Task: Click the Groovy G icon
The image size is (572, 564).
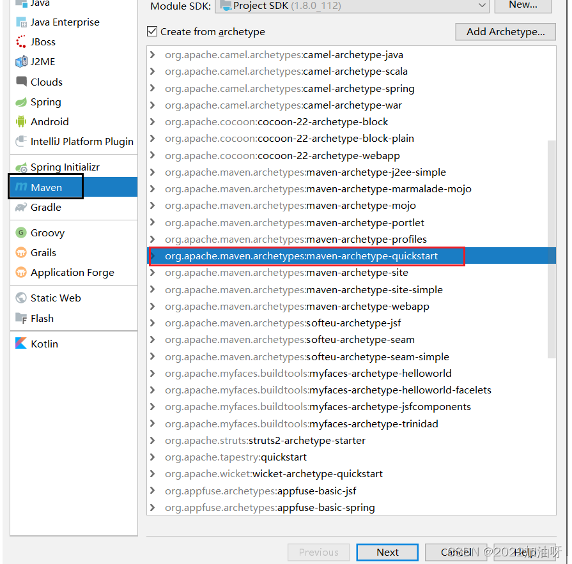Action: click(21, 232)
